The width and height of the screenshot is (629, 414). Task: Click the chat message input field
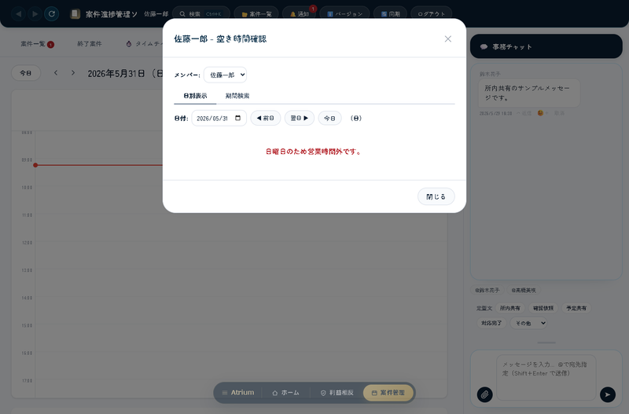(x=546, y=378)
